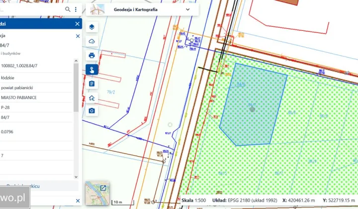Click the X coordinate 420461.26 m
Screen dimensions: 358x209
299,201
